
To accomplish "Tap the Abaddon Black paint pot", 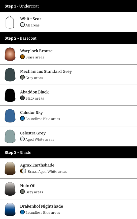I will pos(10,95).
